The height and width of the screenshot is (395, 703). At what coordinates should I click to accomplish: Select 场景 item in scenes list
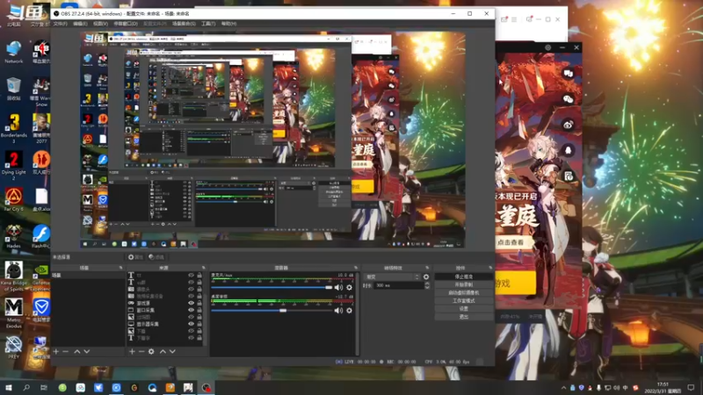click(88, 276)
